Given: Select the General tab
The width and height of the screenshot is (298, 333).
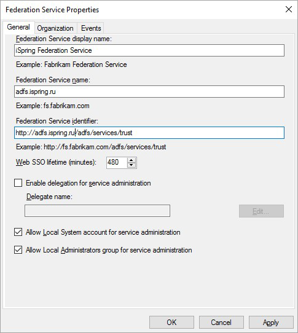Looking at the screenshot, I should point(18,27).
